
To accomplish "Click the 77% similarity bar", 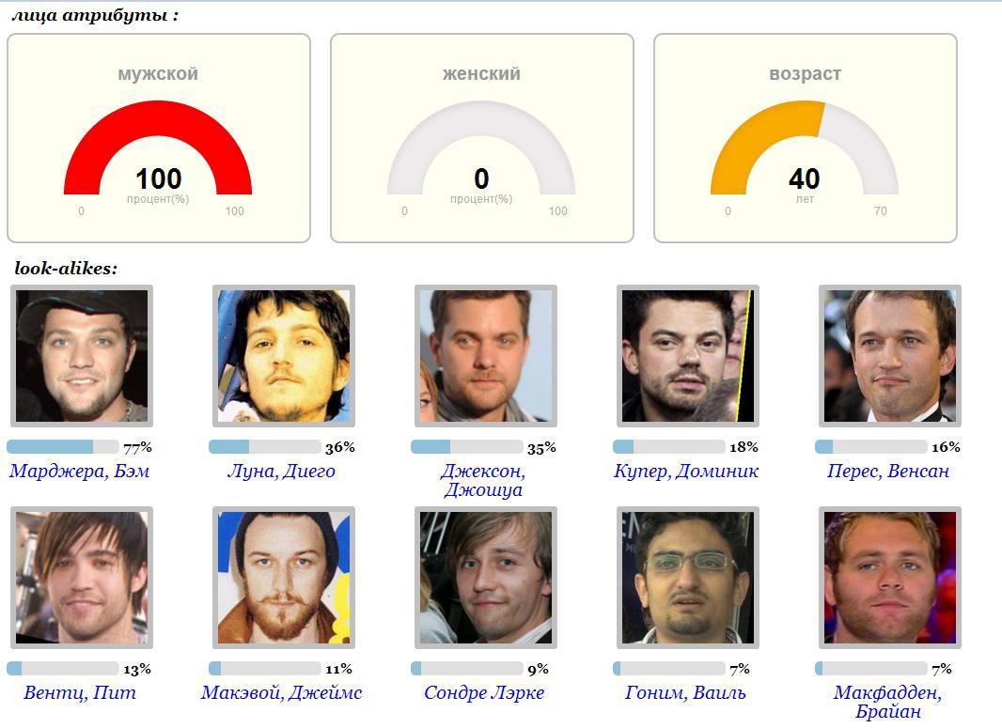I will pyautogui.click(x=63, y=447).
